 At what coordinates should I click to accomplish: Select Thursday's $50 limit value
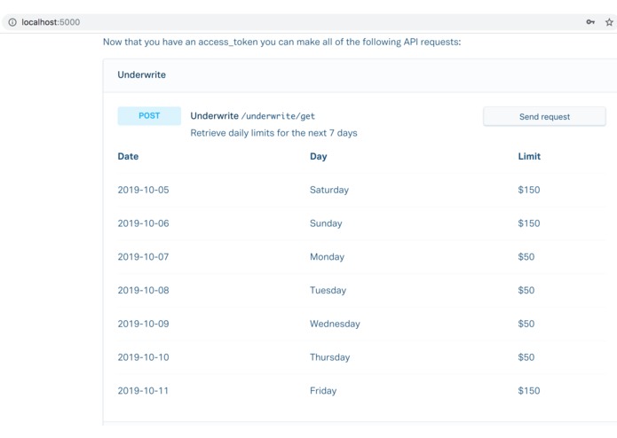(x=526, y=357)
